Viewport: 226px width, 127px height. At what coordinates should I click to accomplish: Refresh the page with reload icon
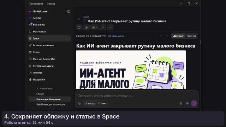pyautogui.click(x=79, y=28)
